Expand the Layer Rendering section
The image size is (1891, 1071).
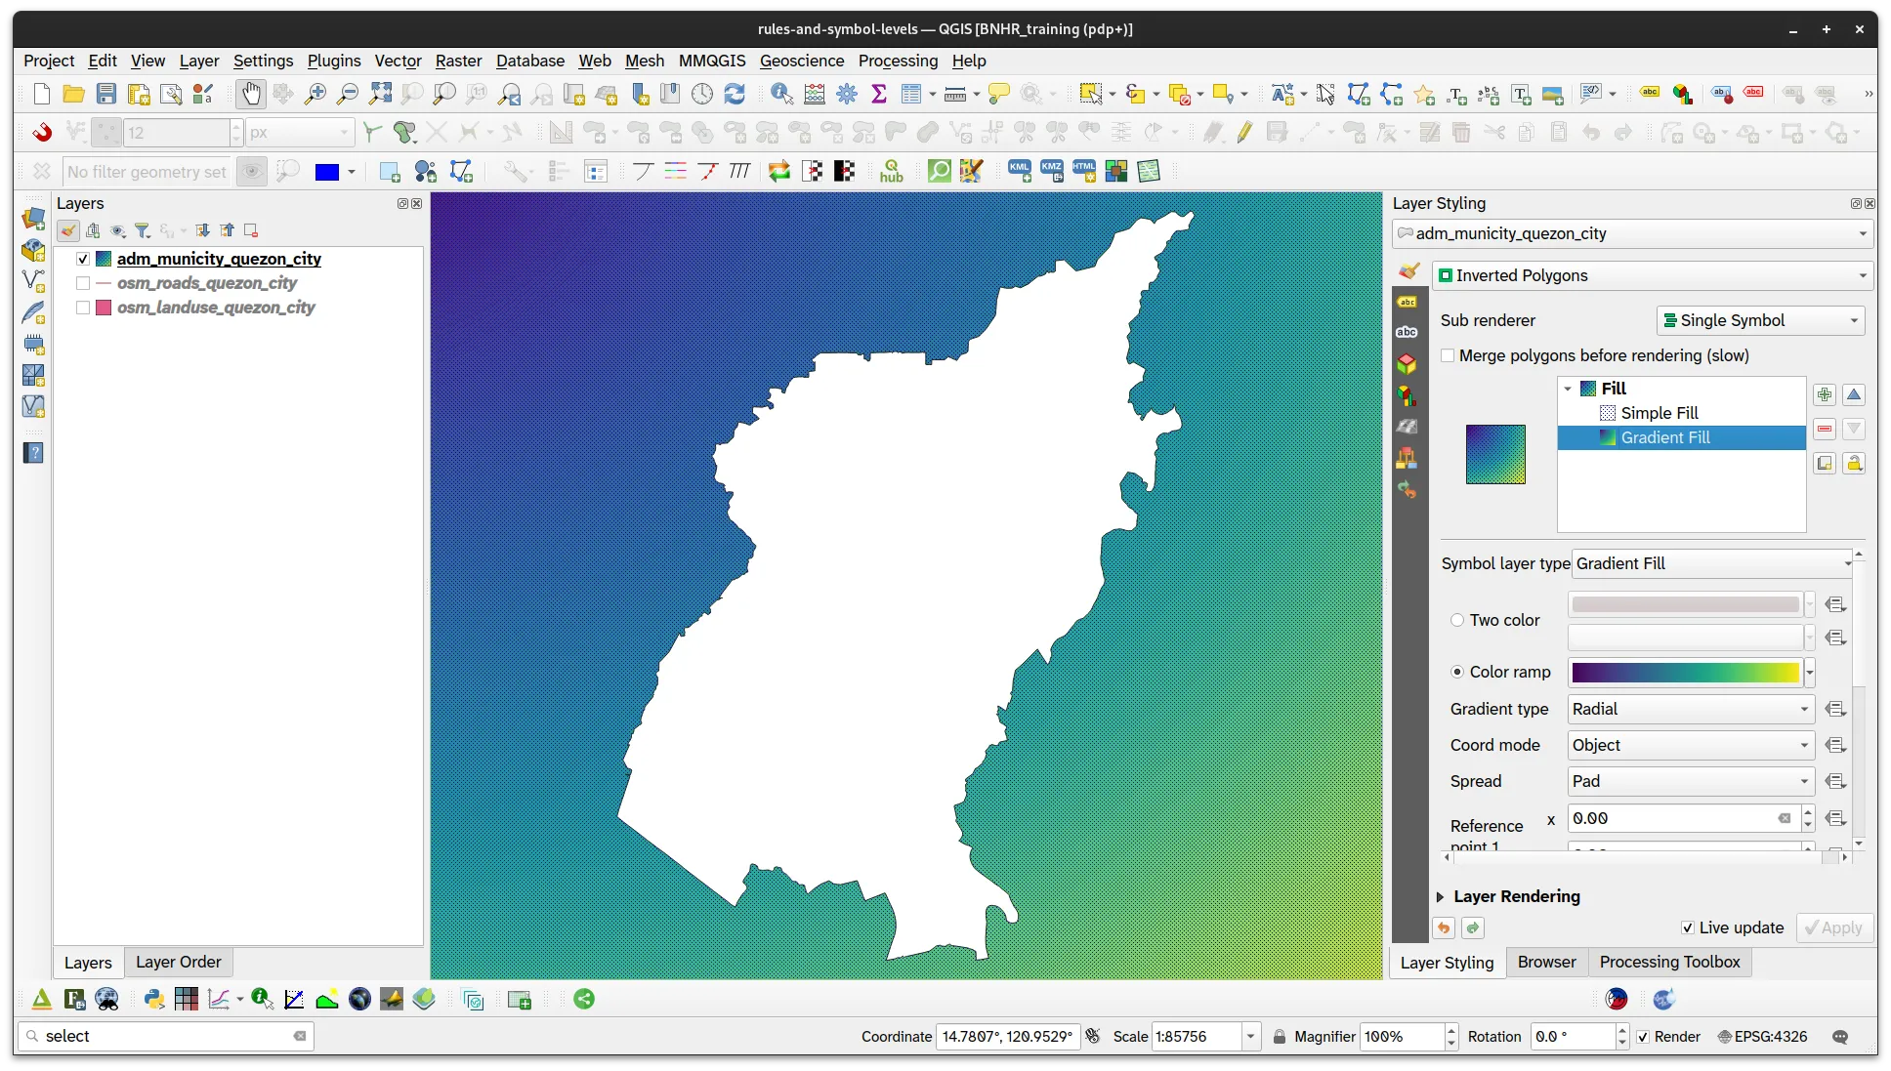click(x=1440, y=896)
